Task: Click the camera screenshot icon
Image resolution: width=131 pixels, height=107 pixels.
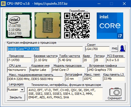Action: point(115,92)
